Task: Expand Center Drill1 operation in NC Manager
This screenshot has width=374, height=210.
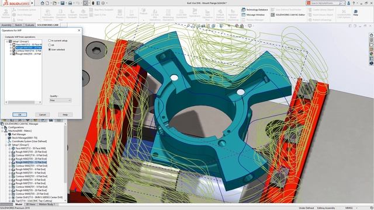Action: (x=10, y=197)
